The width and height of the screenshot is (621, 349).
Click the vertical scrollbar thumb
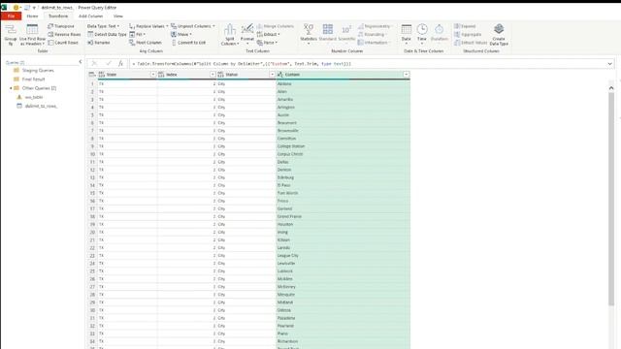click(611, 199)
